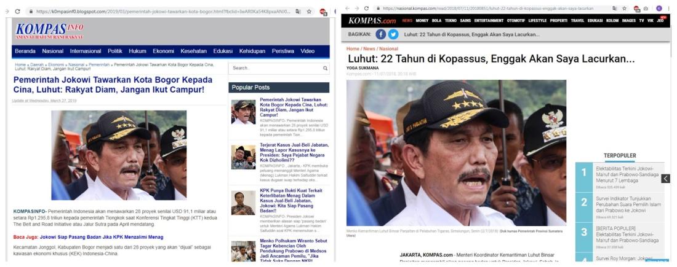
Task: Click the KOMPAS.com logo
Action: tap(372, 21)
